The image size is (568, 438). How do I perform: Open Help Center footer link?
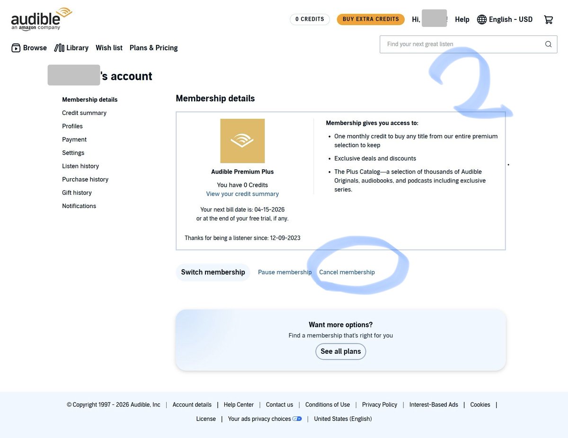click(239, 405)
